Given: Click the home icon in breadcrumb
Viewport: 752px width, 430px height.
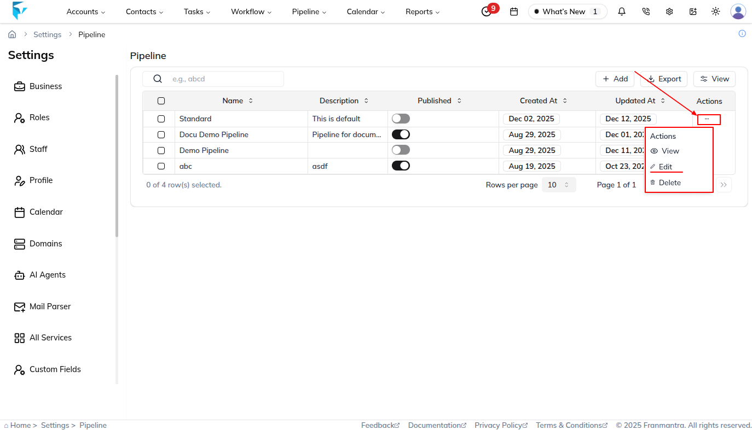Looking at the screenshot, I should tap(12, 34).
